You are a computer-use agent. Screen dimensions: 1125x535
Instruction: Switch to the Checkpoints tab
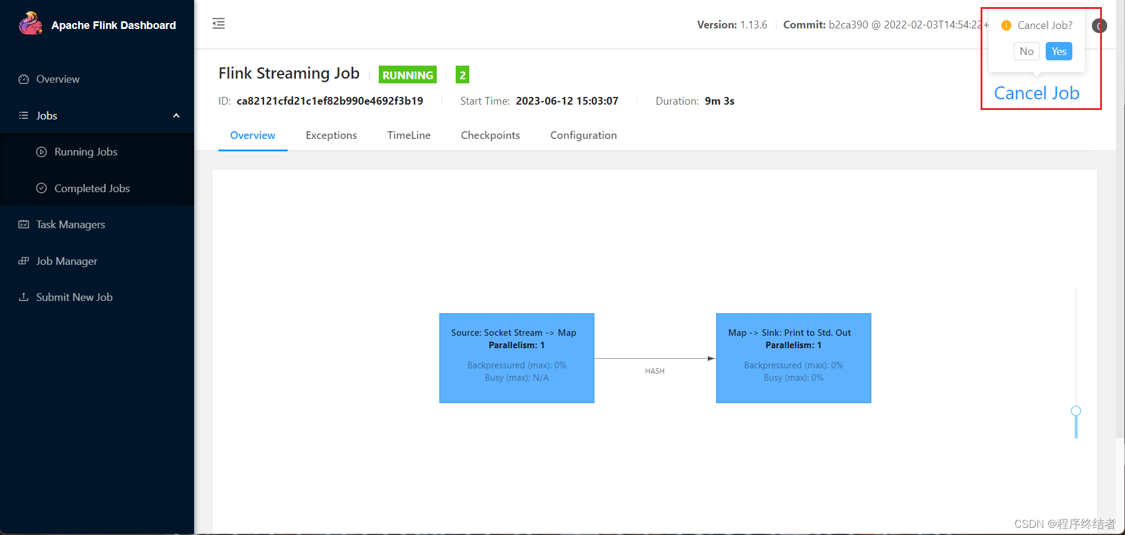[x=491, y=135]
